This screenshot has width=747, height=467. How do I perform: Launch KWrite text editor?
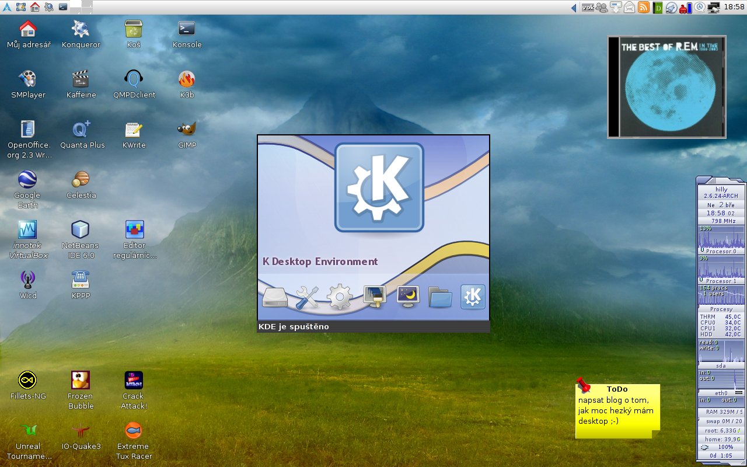point(134,134)
